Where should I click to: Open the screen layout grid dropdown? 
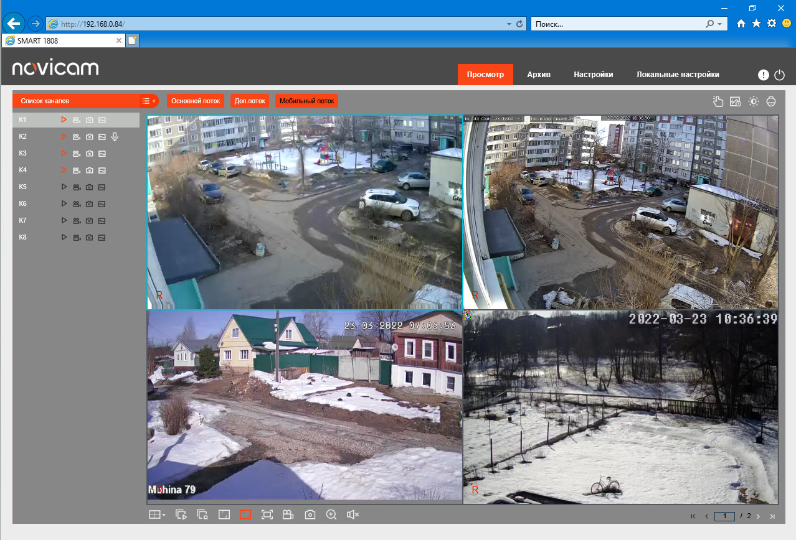click(x=157, y=514)
